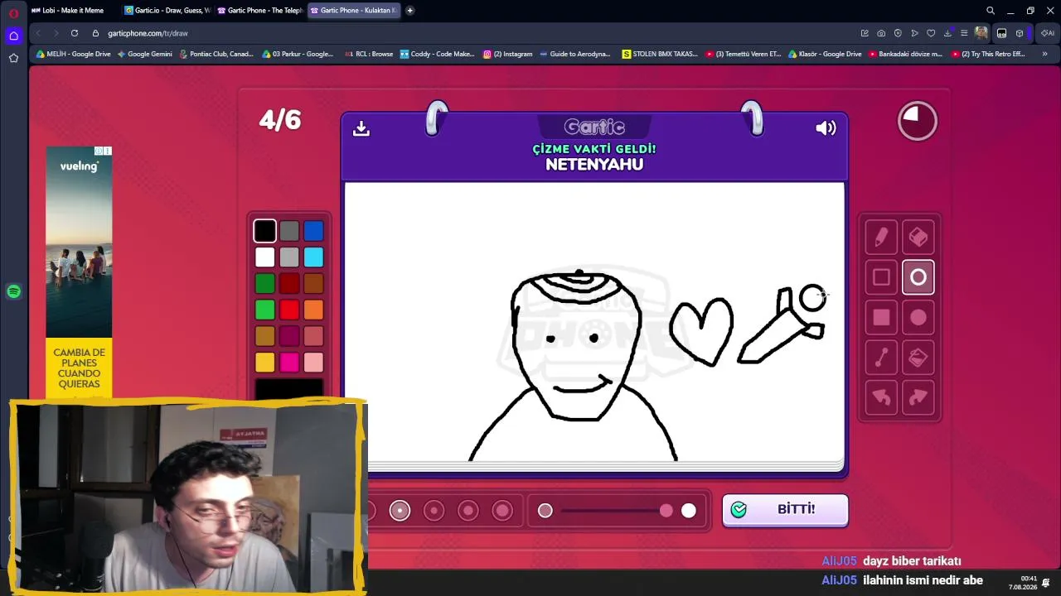
Task: Pick the yellow color swatch
Action: 264,362
